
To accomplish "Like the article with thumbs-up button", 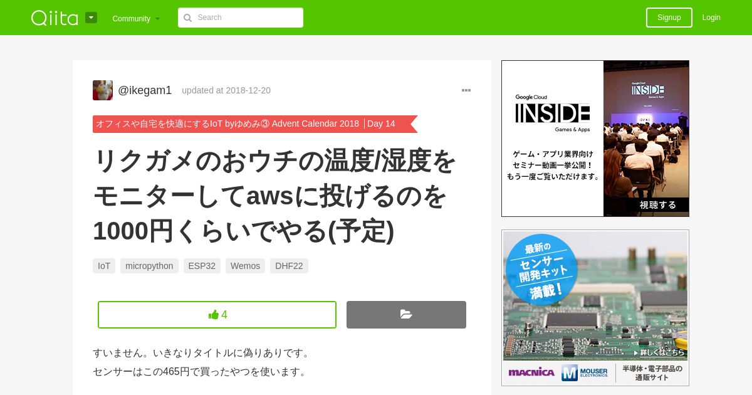I will pos(217,315).
